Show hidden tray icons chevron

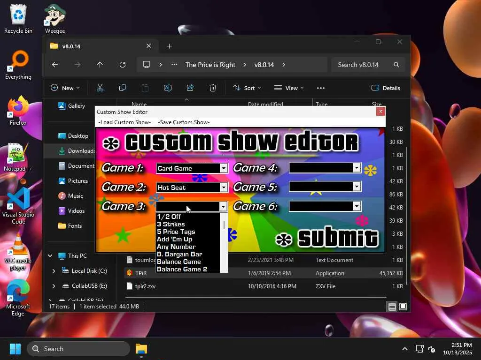click(405, 349)
